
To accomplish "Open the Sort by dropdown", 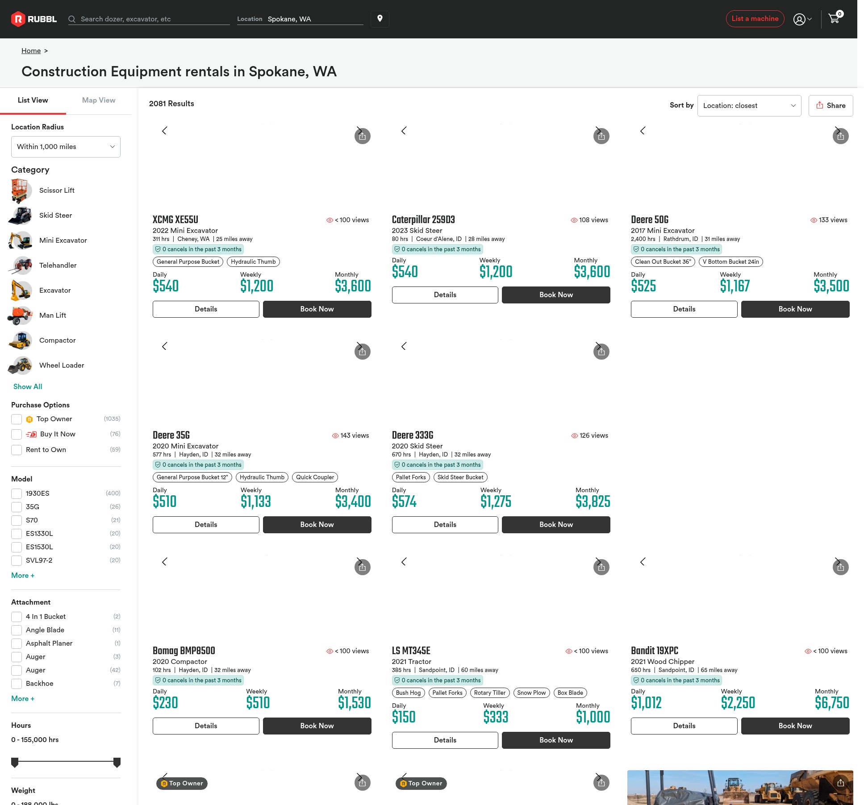I will coord(749,106).
